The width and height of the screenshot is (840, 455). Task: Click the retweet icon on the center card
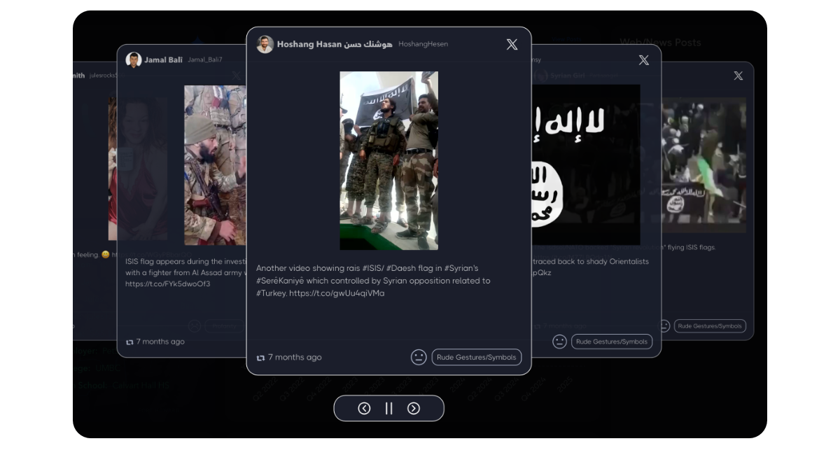(261, 358)
